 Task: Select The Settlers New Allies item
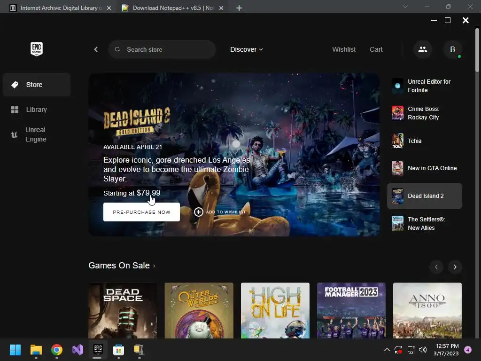(425, 223)
